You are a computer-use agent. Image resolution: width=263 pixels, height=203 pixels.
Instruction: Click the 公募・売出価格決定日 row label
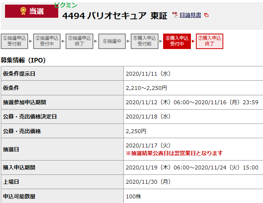click(30, 117)
